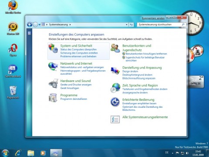Go back with the blue Back arrow
Viewport: 209px width, 157px height.
[x=30, y=24]
